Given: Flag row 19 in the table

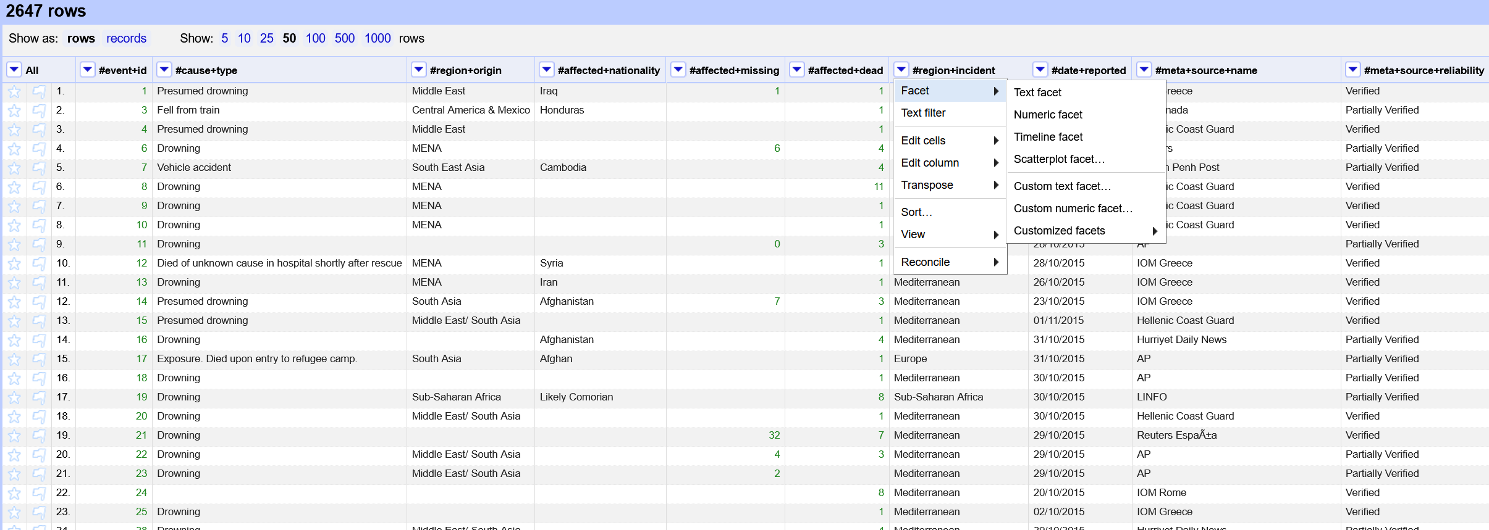Looking at the screenshot, I should pos(39,436).
